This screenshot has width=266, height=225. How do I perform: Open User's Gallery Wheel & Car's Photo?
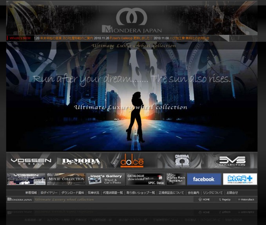pos(106,179)
